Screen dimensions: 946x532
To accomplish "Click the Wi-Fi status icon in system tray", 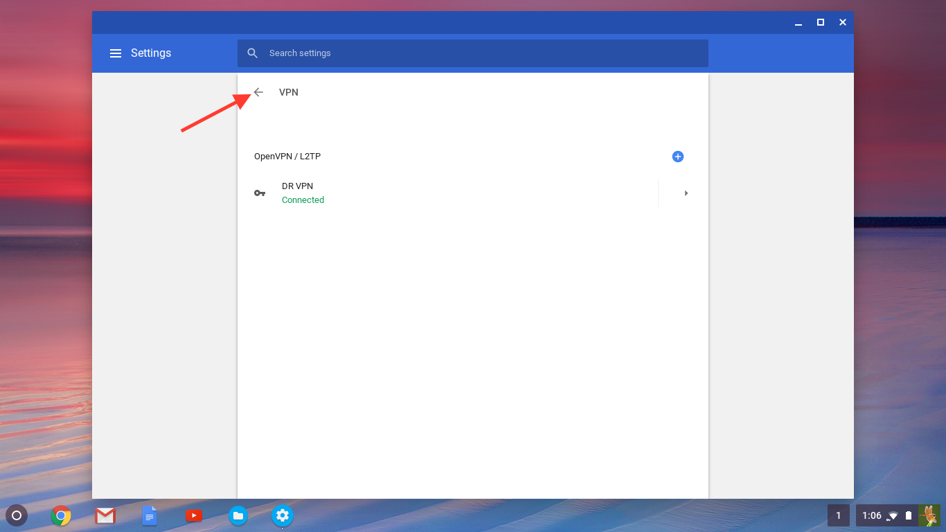I will (891, 515).
